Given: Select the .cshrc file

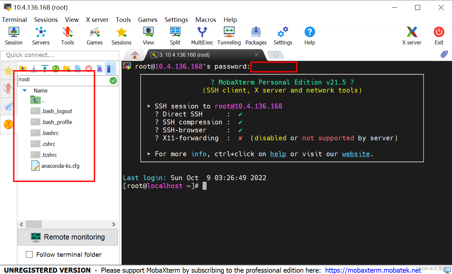Looking at the screenshot, I should pyautogui.click(x=43, y=144).
